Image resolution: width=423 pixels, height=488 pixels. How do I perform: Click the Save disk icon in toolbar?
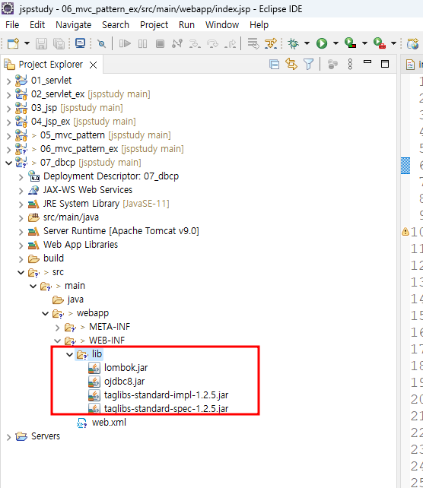(x=41, y=43)
